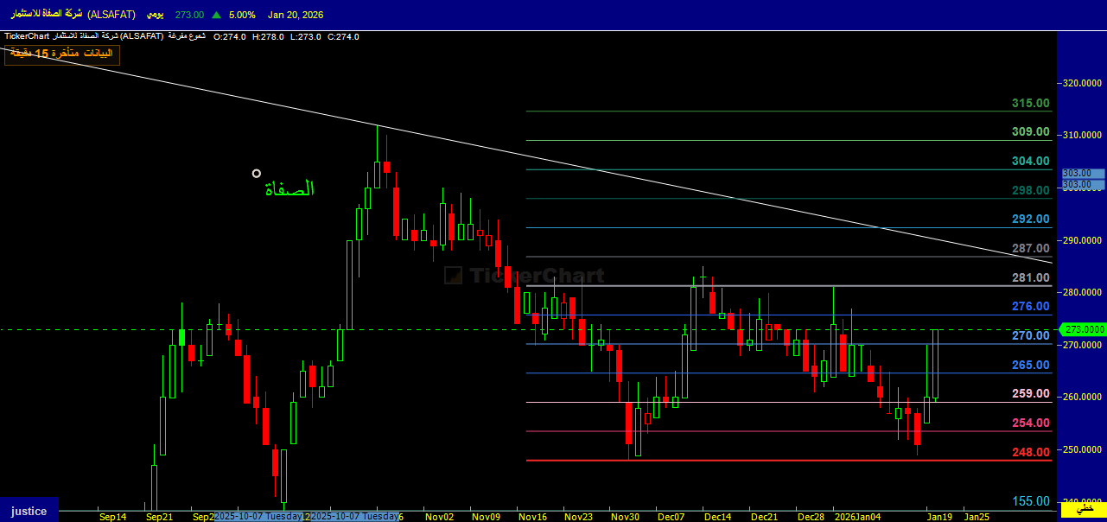Select the green Arabic text annotation الصفاة

pyautogui.click(x=289, y=188)
